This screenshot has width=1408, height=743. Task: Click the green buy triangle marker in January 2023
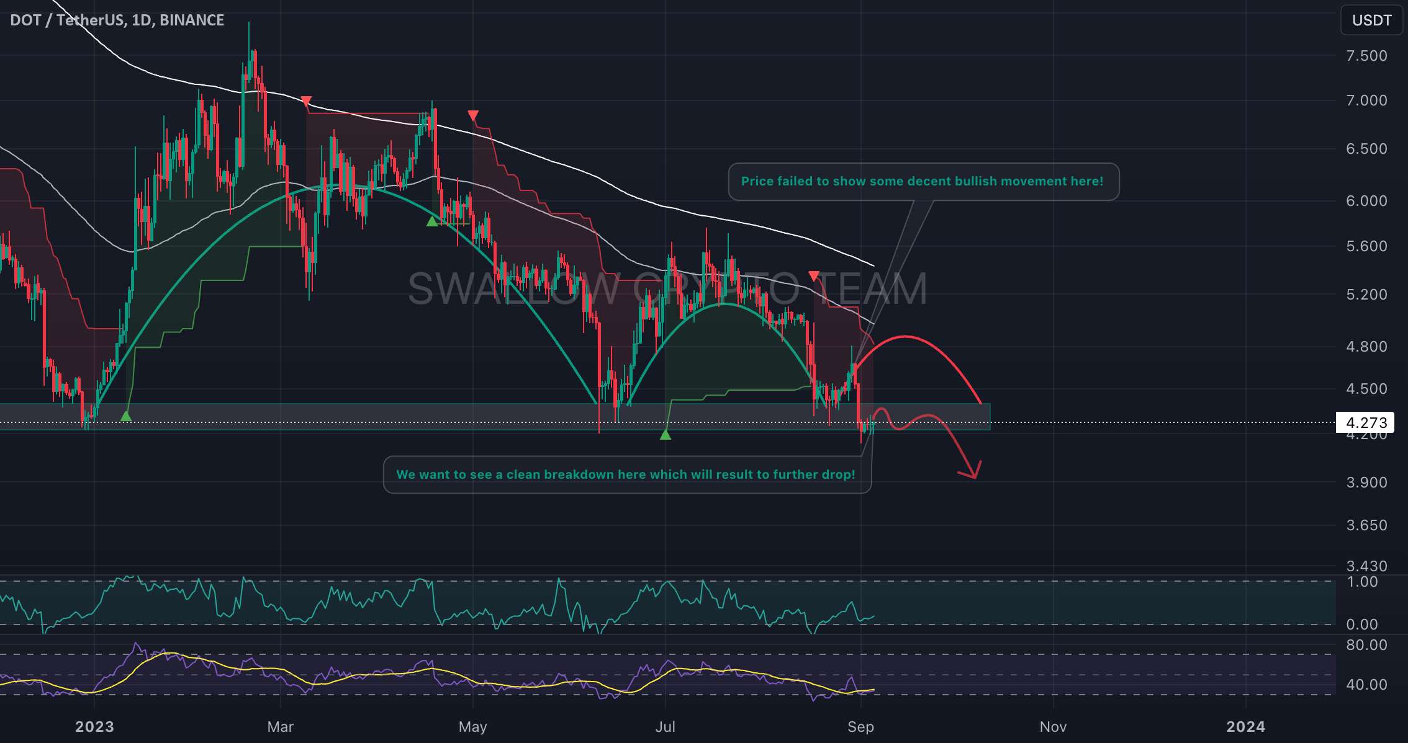(126, 416)
